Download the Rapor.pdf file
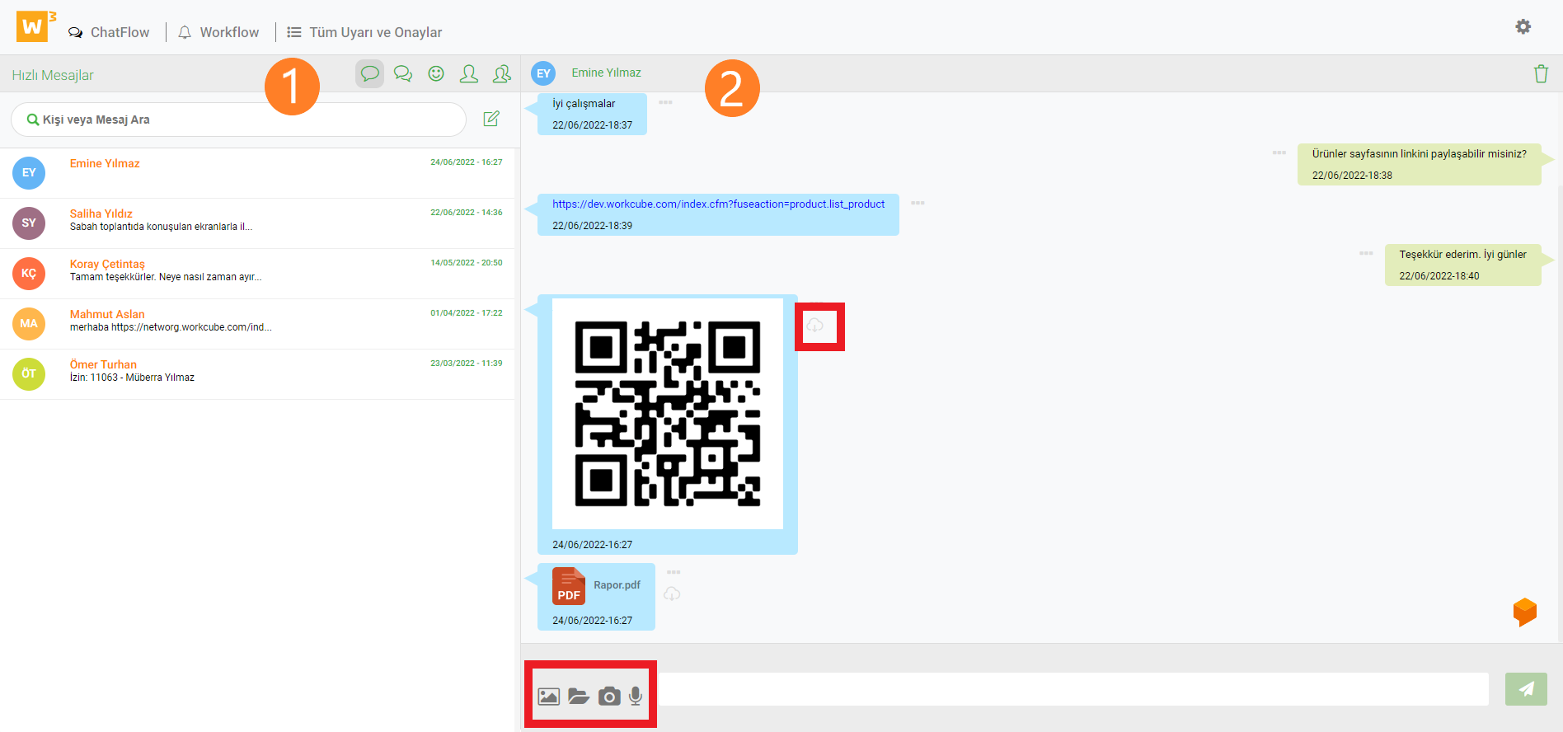1563x732 pixels. (x=673, y=594)
